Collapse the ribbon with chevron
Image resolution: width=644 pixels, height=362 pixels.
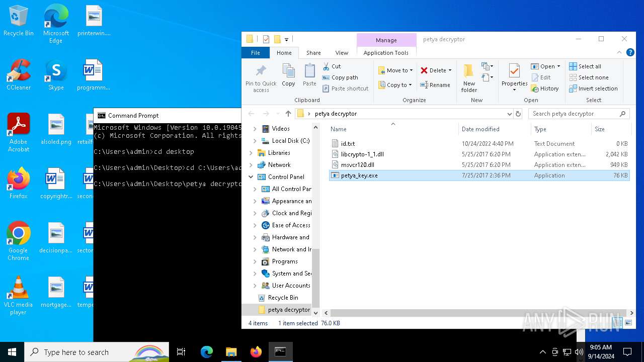pyautogui.click(x=619, y=52)
